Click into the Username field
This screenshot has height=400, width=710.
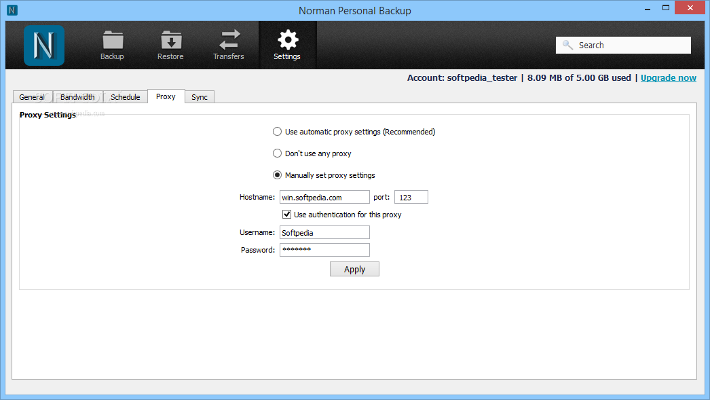pos(324,232)
